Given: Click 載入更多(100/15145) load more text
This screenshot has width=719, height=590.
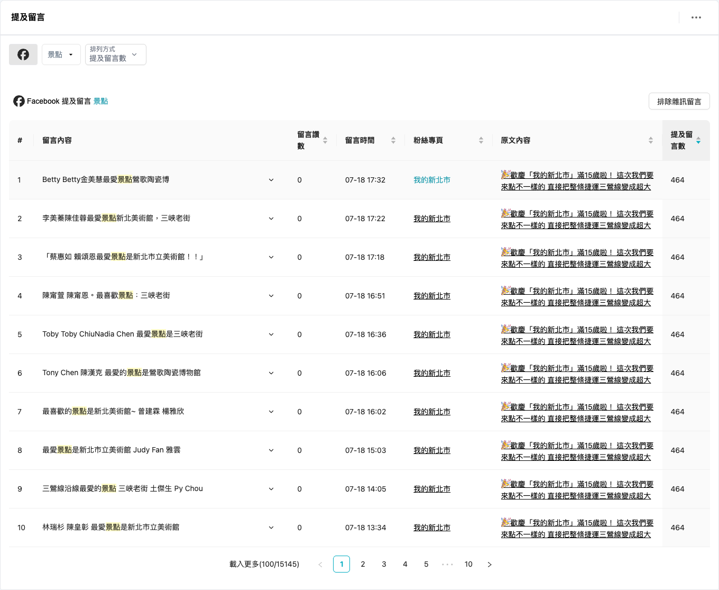Looking at the screenshot, I should point(264,565).
